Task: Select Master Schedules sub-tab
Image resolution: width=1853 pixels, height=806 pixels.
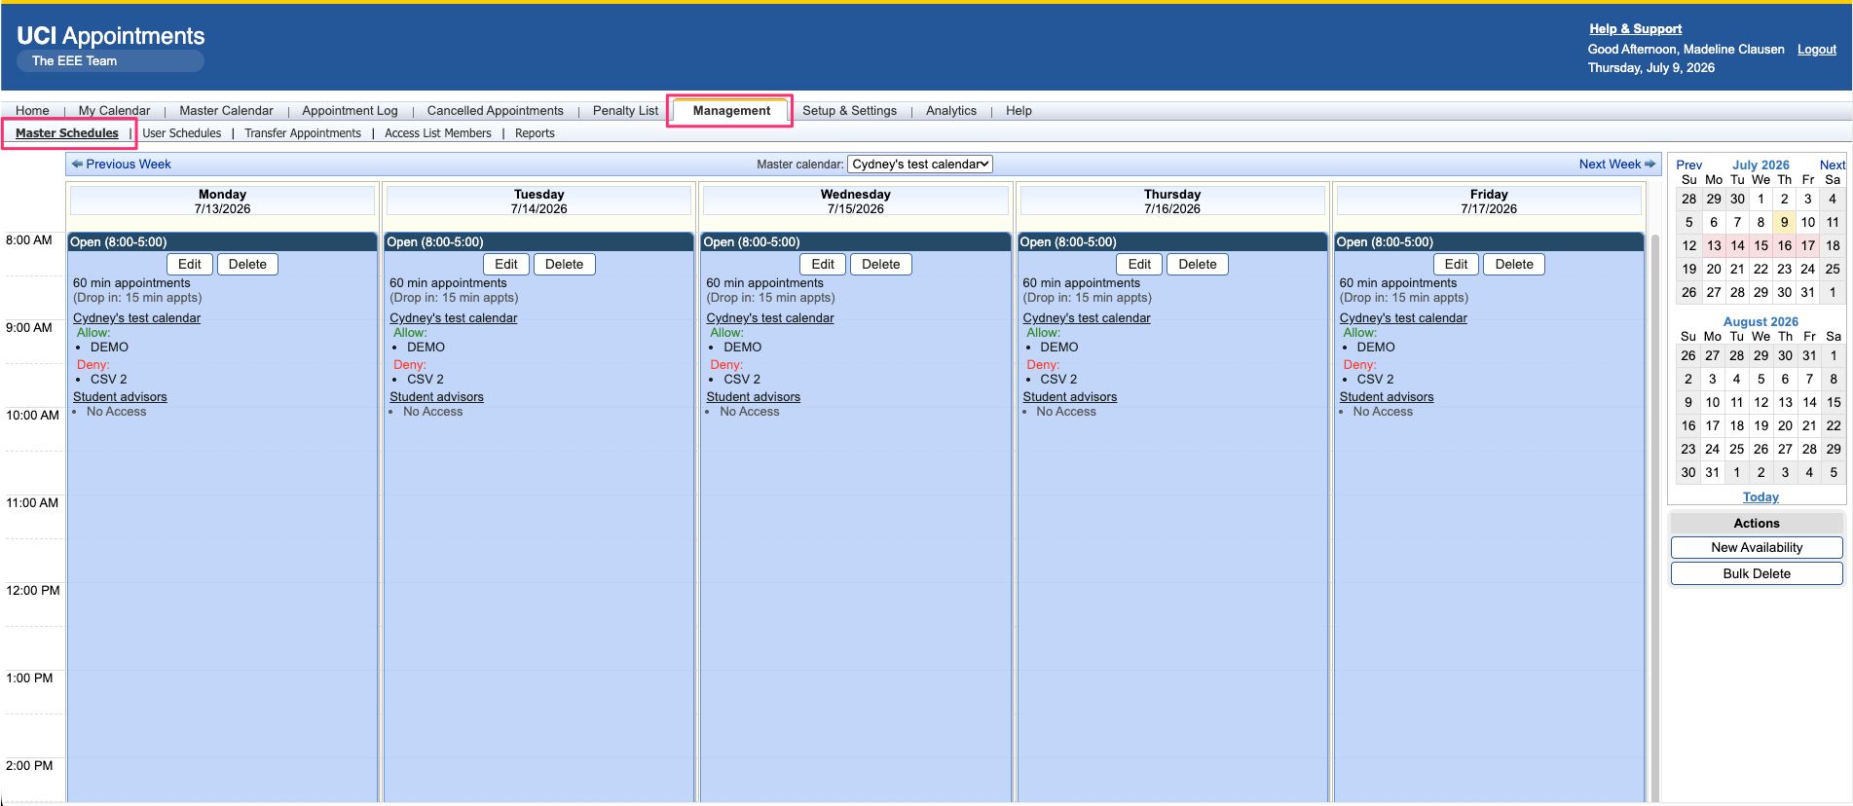Action: coord(67,133)
